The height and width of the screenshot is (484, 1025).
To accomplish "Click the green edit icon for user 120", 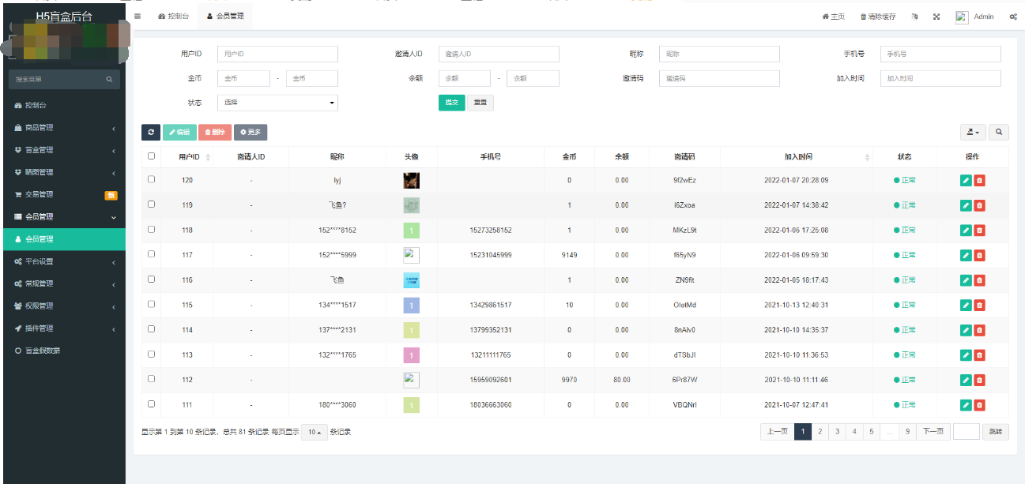I will coord(966,181).
